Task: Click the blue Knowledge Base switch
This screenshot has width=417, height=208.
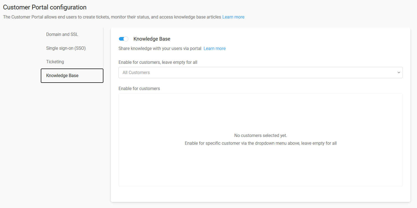Action: (123, 39)
